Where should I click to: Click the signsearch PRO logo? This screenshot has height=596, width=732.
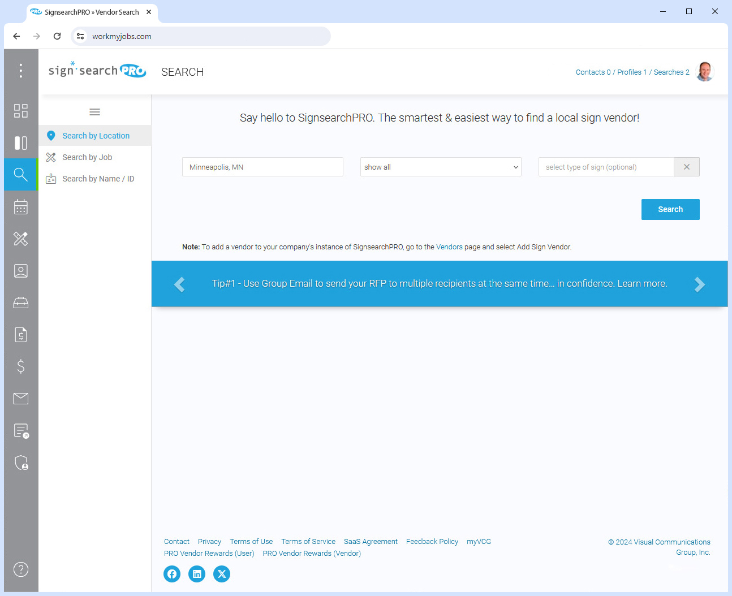click(x=97, y=70)
